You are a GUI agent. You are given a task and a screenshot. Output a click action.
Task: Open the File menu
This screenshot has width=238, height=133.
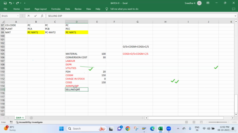coord(6,9)
